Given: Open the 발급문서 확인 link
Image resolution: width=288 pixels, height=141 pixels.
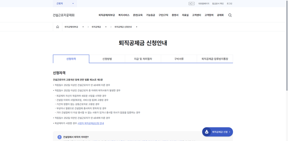Looking at the screenshot, I should 218,4.
